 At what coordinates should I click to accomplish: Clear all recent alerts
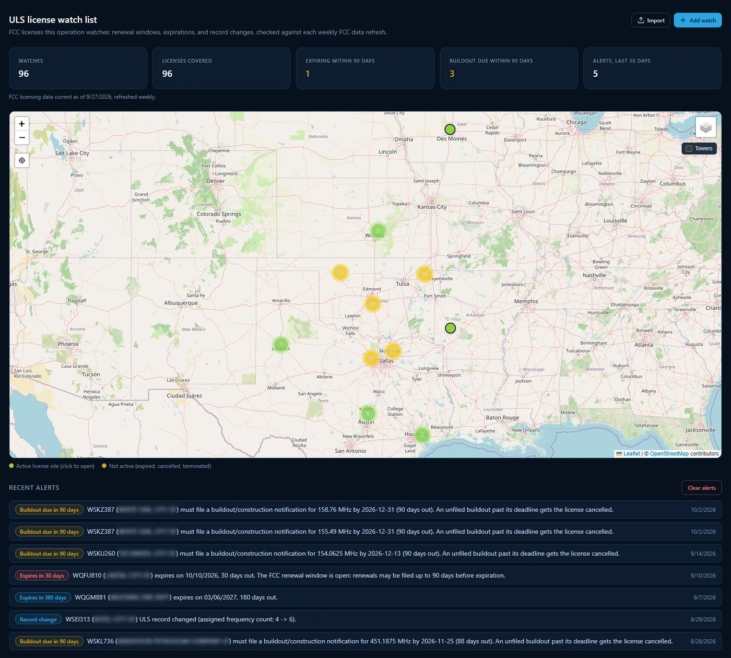pyautogui.click(x=701, y=488)
